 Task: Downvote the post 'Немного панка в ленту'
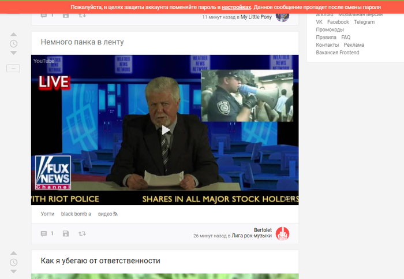click(14, 53)
